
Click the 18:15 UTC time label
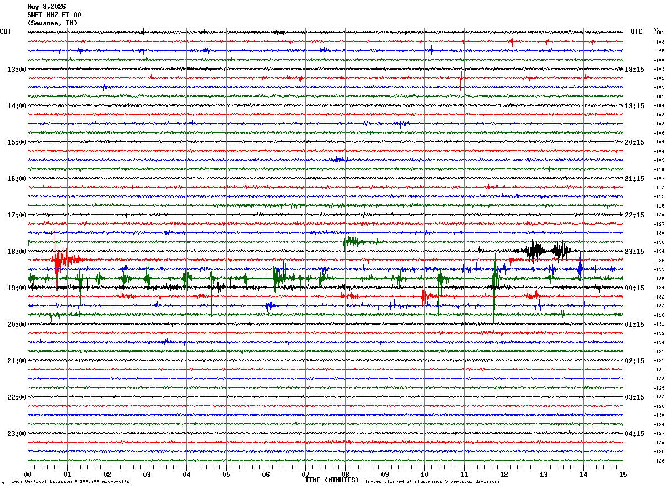point(634,70)
